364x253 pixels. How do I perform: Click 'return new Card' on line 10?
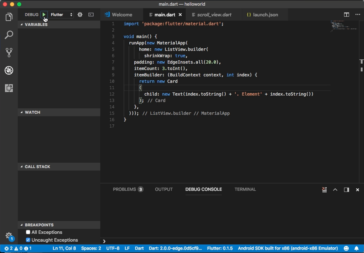(158, 81)
